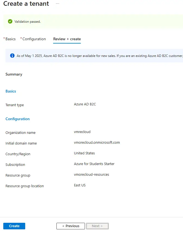This screenshot has height=231, width=183.
Task: Click the Resource group location label
Action: [x=25, y=186]
